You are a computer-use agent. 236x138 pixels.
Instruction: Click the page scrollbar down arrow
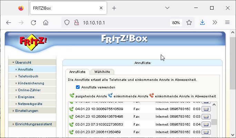(233, 135)
